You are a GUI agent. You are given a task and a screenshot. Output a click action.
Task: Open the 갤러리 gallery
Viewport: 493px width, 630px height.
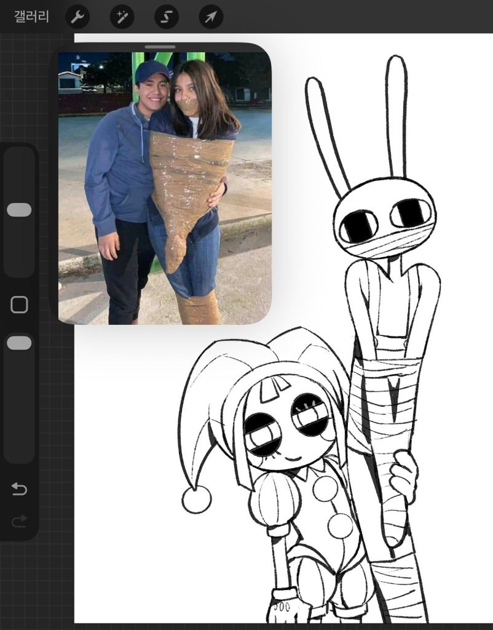click(x=31, y=17)
